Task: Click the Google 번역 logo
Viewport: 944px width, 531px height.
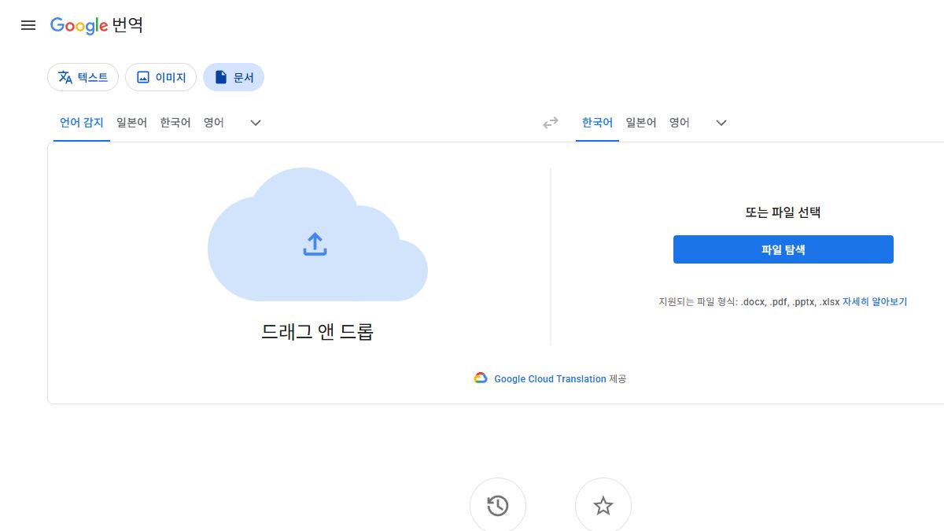Action: pyautogui.click(x=97, y=25)
